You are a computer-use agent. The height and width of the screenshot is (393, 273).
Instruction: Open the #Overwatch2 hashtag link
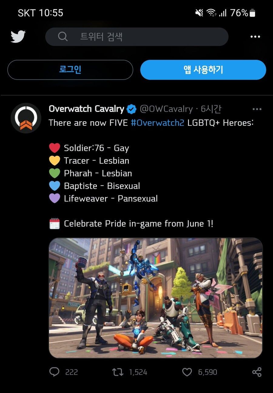click(x=157, y=123)
